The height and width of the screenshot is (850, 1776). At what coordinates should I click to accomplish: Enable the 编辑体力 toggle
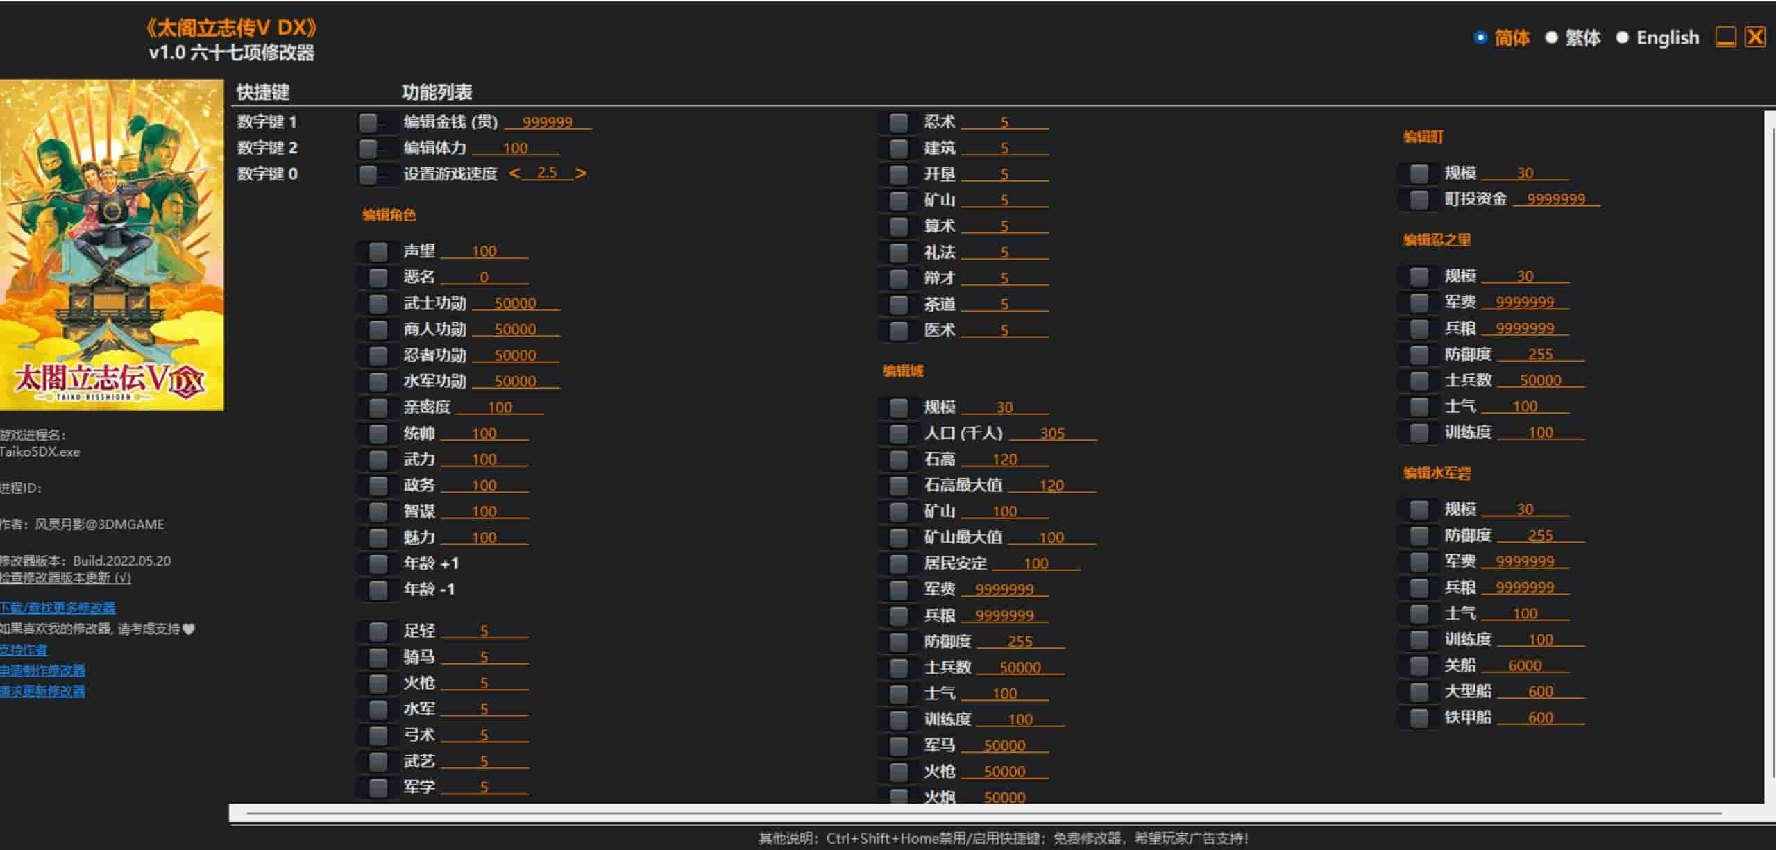click(375, 148)
